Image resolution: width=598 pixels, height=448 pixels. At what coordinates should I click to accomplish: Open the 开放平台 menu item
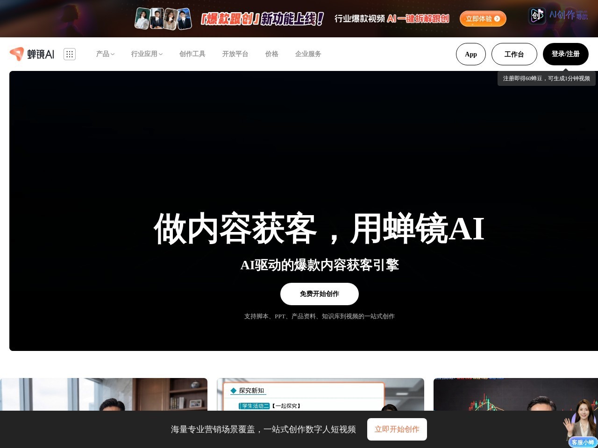[x=235, y=54]
